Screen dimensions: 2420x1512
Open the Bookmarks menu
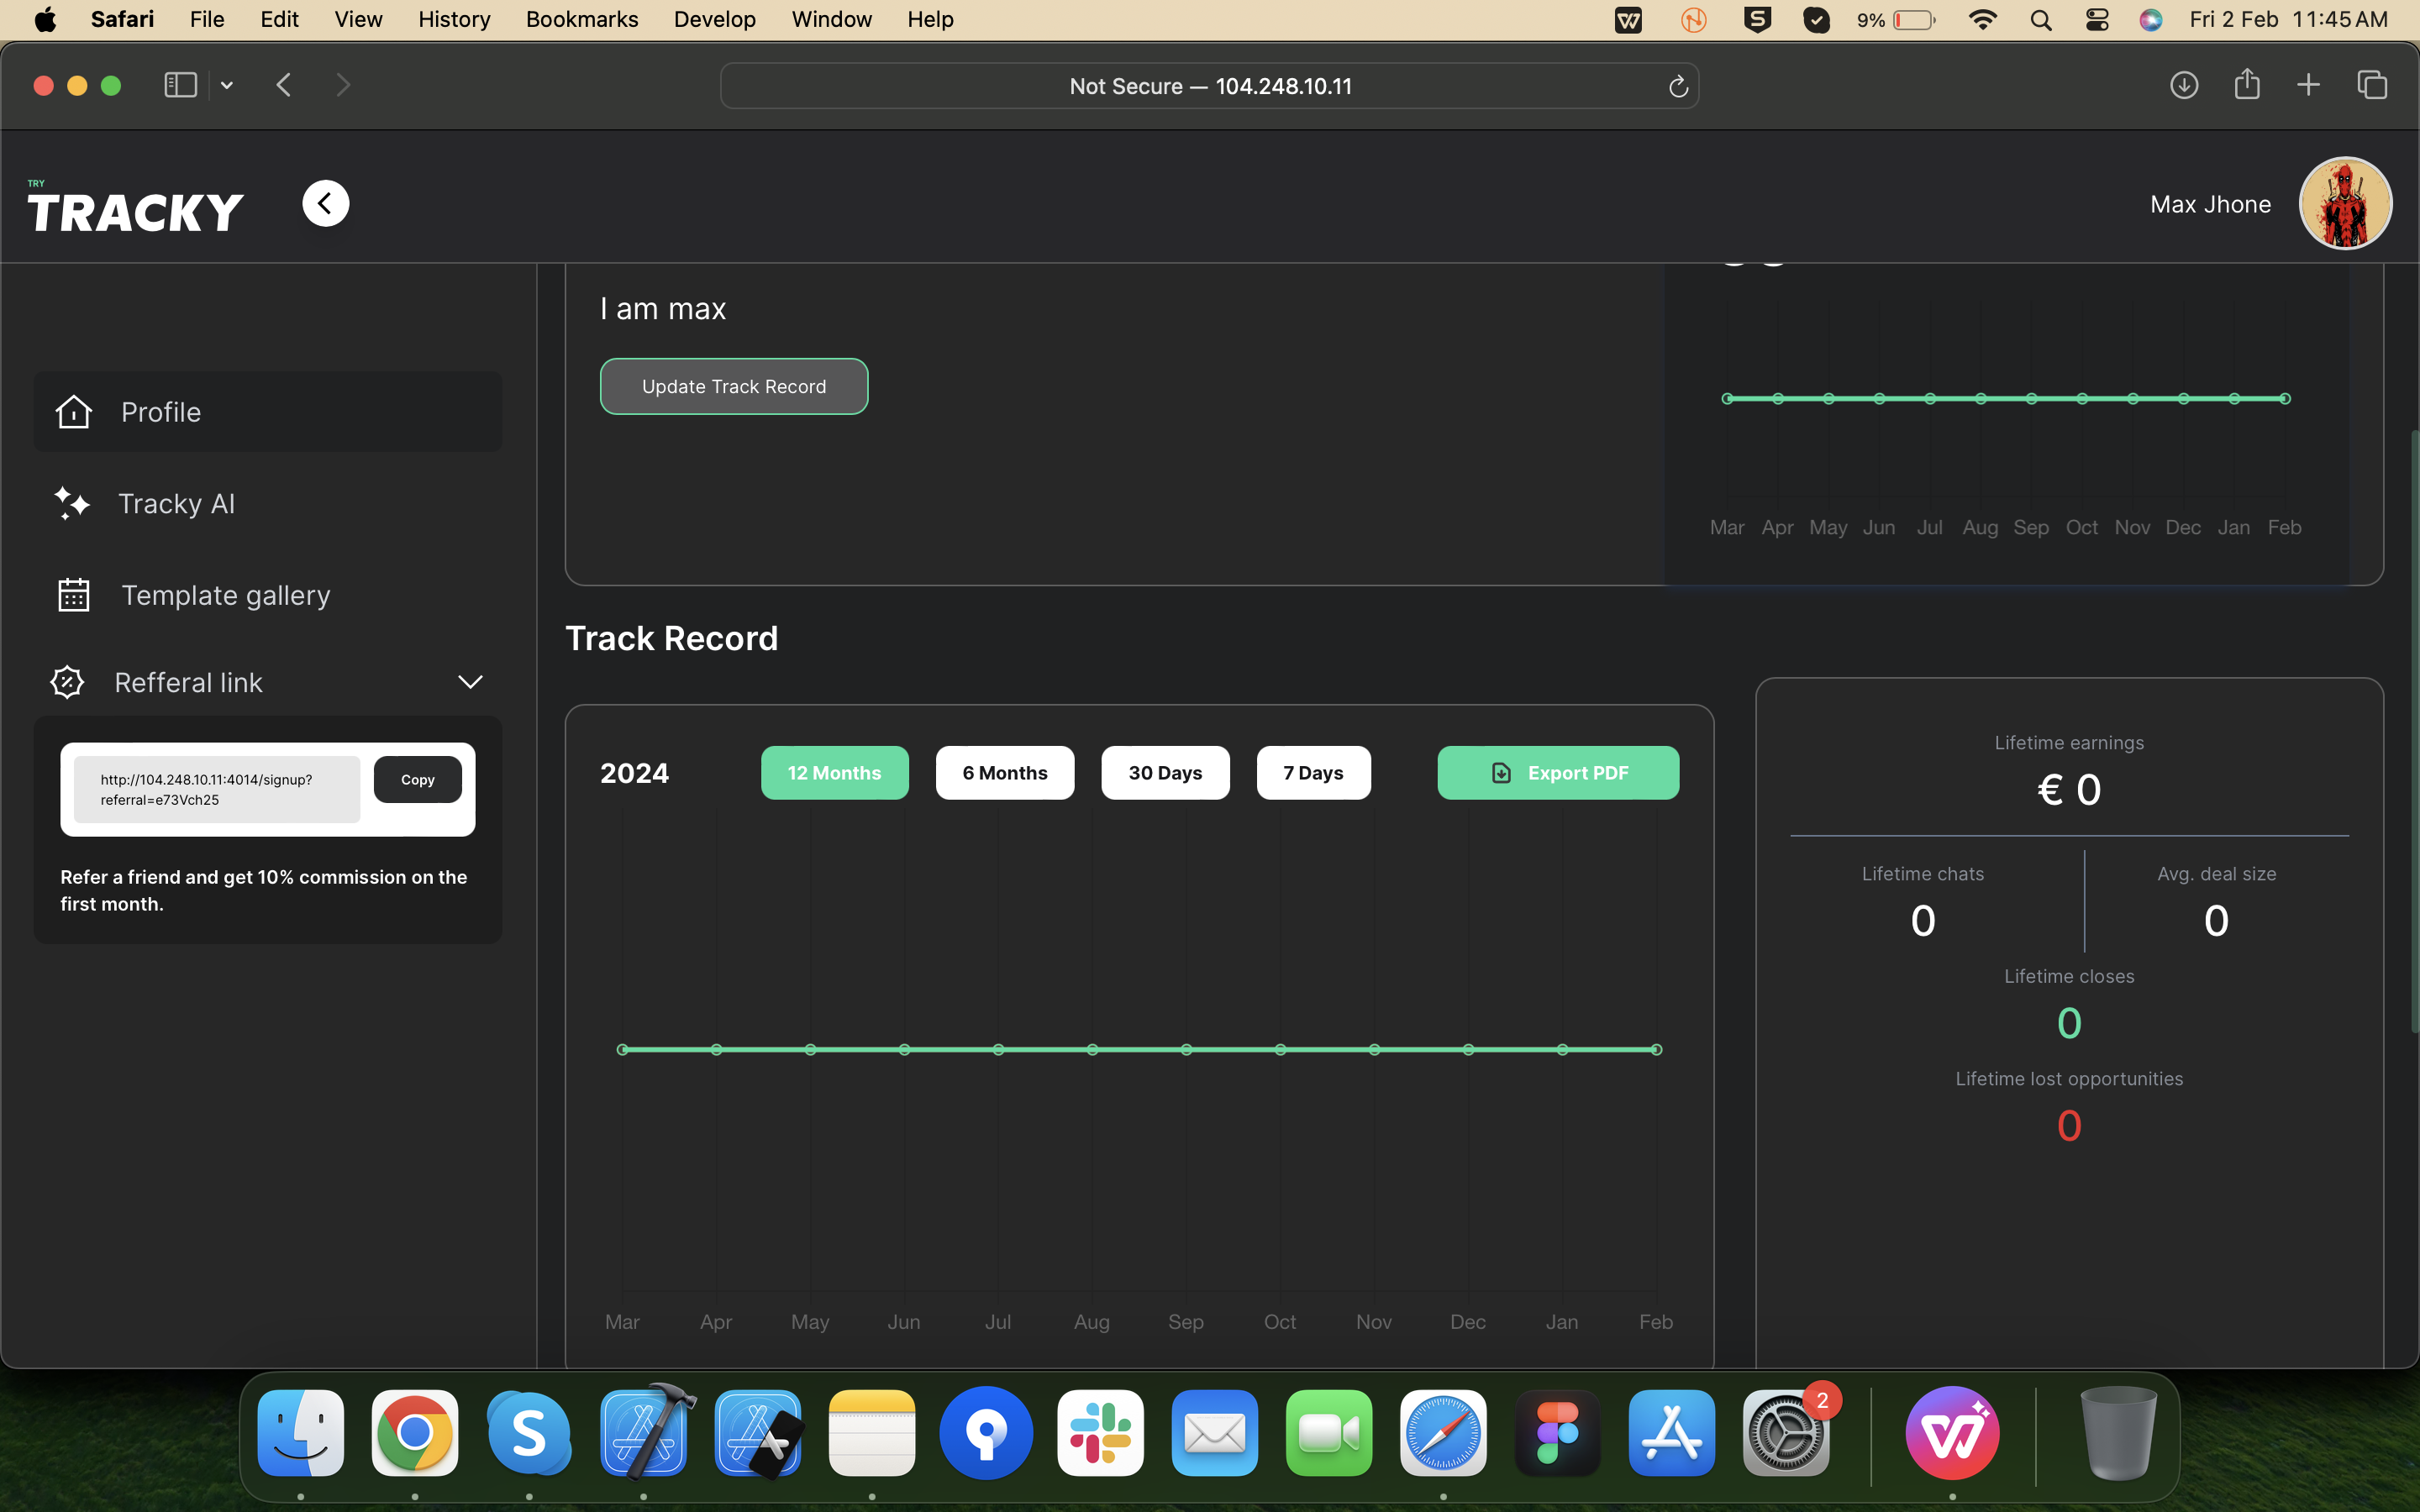[x=582, y=19]
